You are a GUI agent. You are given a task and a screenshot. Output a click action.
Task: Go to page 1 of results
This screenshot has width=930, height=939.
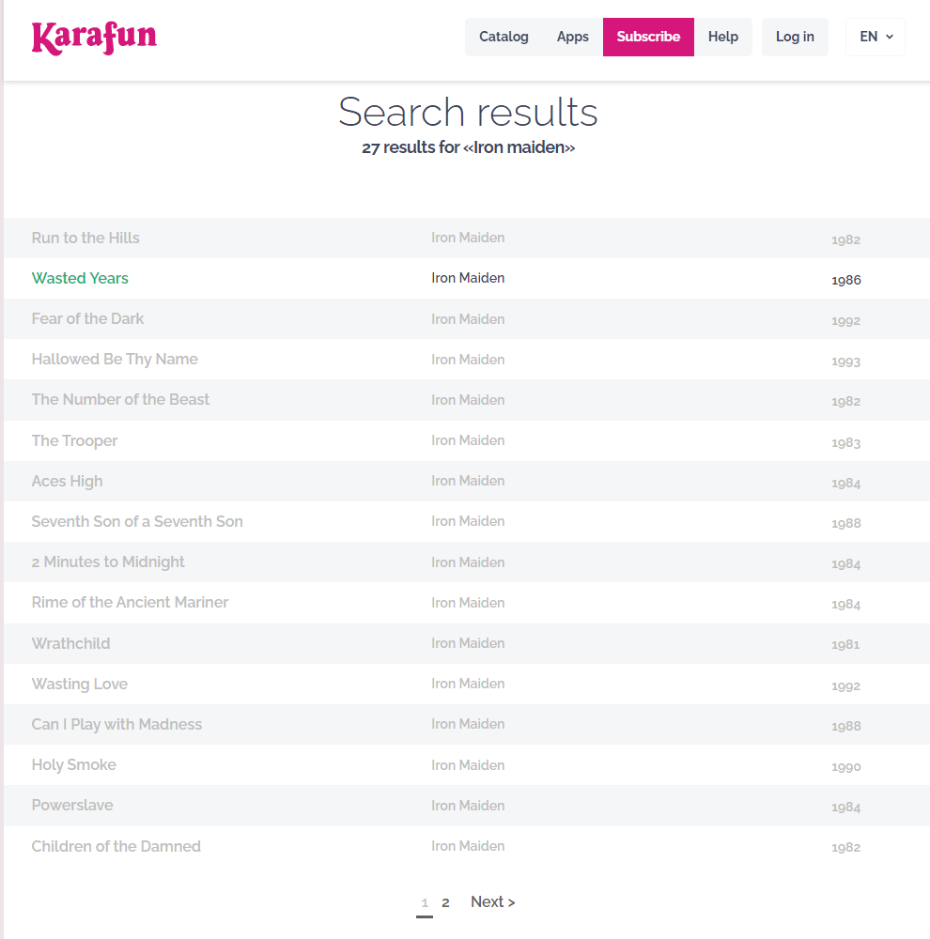click(425, 903)
